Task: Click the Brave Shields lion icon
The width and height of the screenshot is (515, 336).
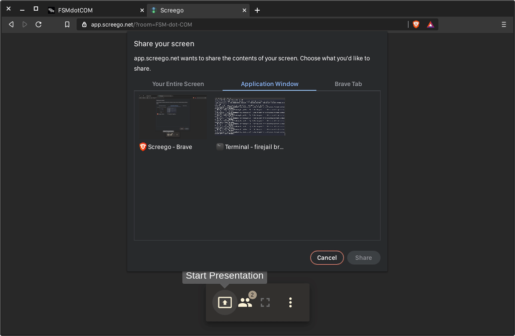Action: [416, 24]
